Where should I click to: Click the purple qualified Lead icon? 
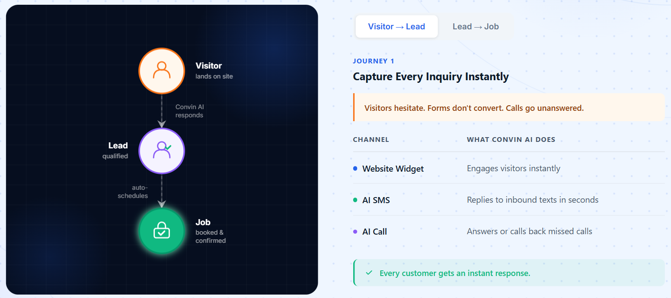pyautogui.click(x=162, y=151)
